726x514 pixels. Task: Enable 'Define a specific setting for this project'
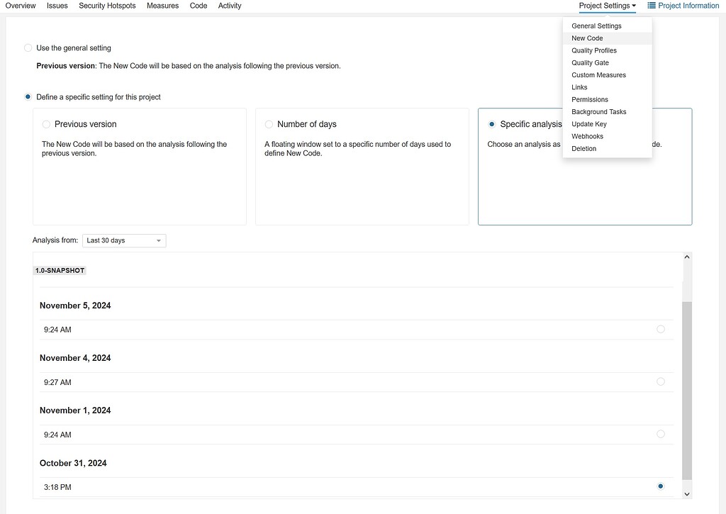[x=28, y=96]
